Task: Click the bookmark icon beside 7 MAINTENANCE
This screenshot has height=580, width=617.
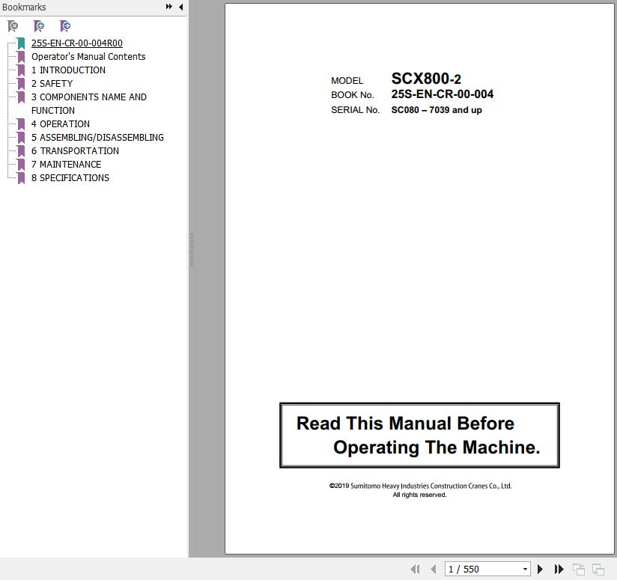Action: click(21, 165)
